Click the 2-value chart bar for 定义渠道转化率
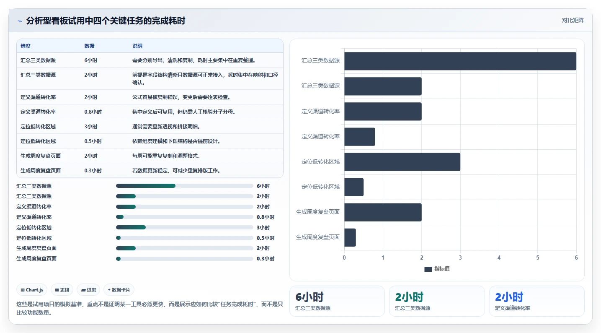 click(383, 112)
